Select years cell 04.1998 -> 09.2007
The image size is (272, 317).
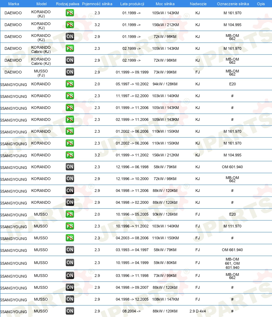(132, 287)
